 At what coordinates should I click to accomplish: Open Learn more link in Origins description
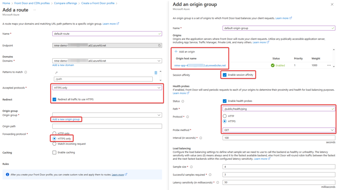point(261,42)
